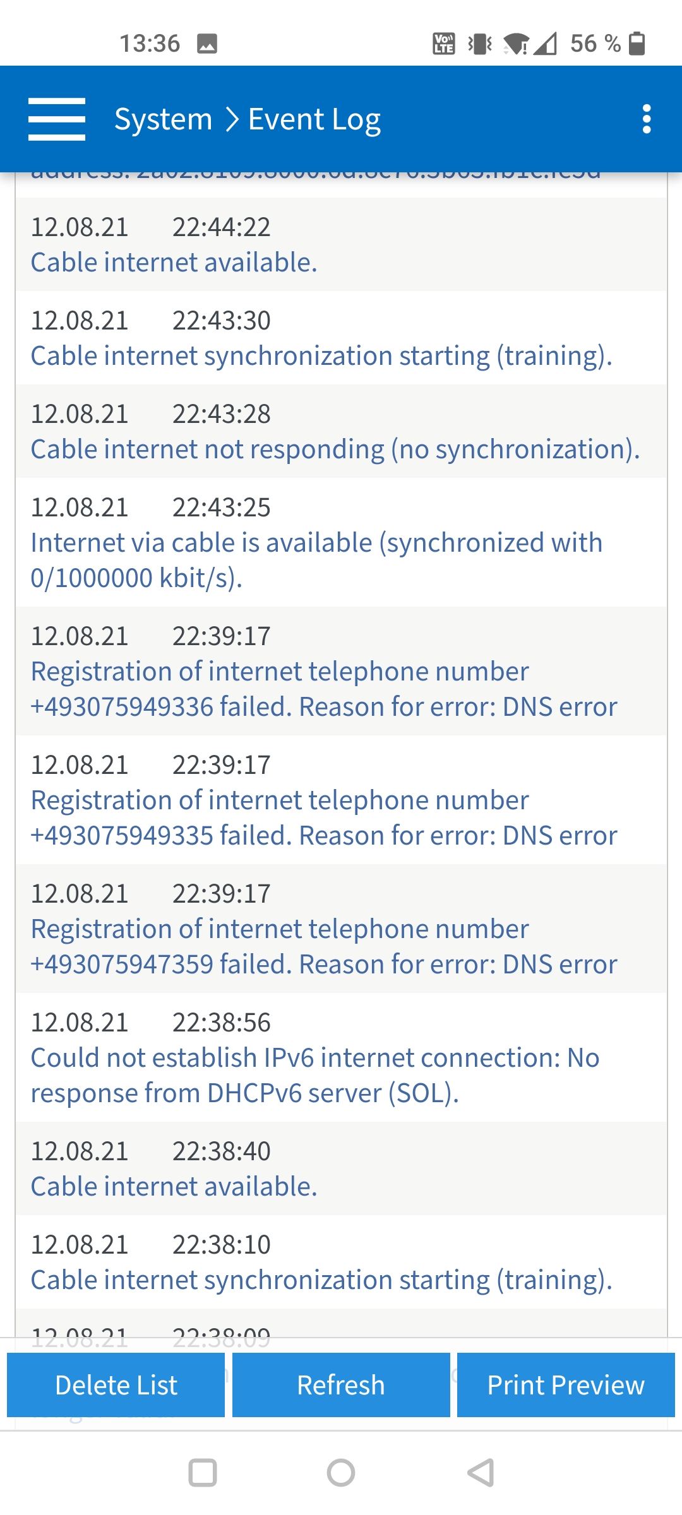682x1515 pixels.
Task: Open the 22:44:22 Cable internet available entry
Action: click(341, 244)
